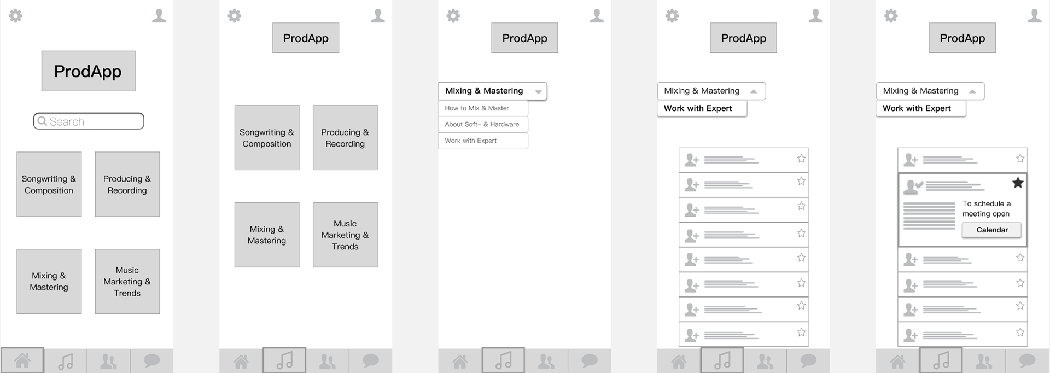1050x373 pixels.
Task: Click the checkmarked expert avatar in the expanded card
Action: pyautogui.click(x=912, y=187)
